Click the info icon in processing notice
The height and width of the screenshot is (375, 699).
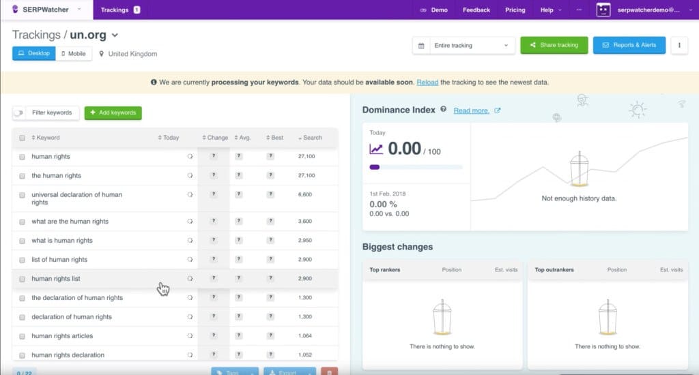point(154,82)
